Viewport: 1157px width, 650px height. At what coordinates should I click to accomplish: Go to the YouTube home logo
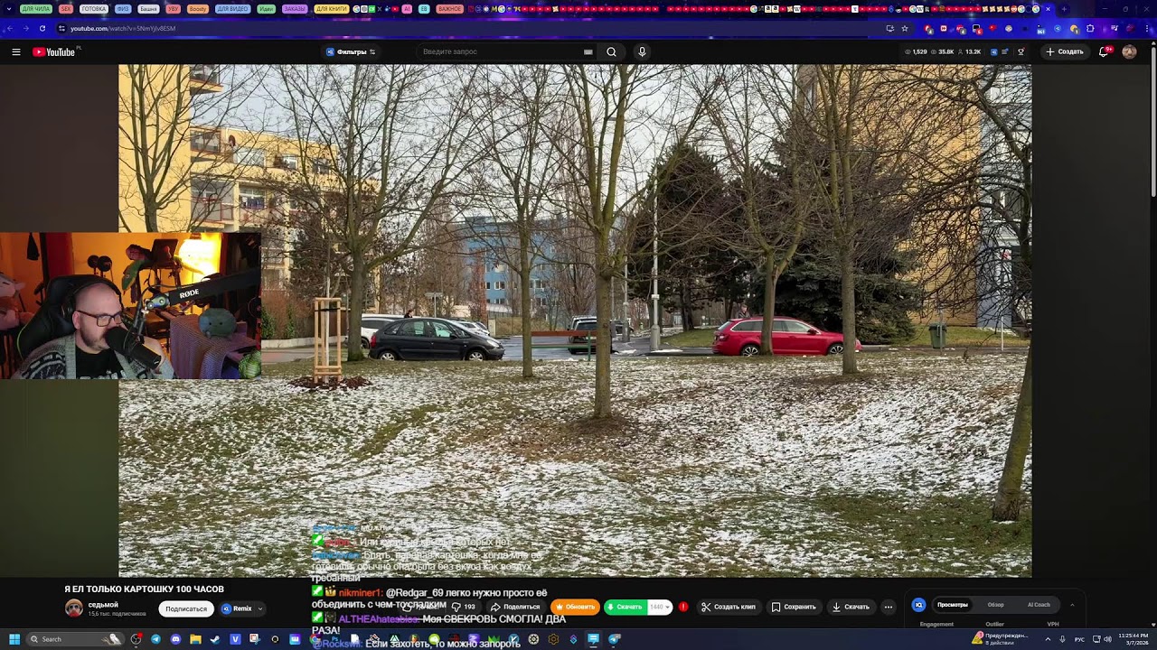[x=54, y=51]
